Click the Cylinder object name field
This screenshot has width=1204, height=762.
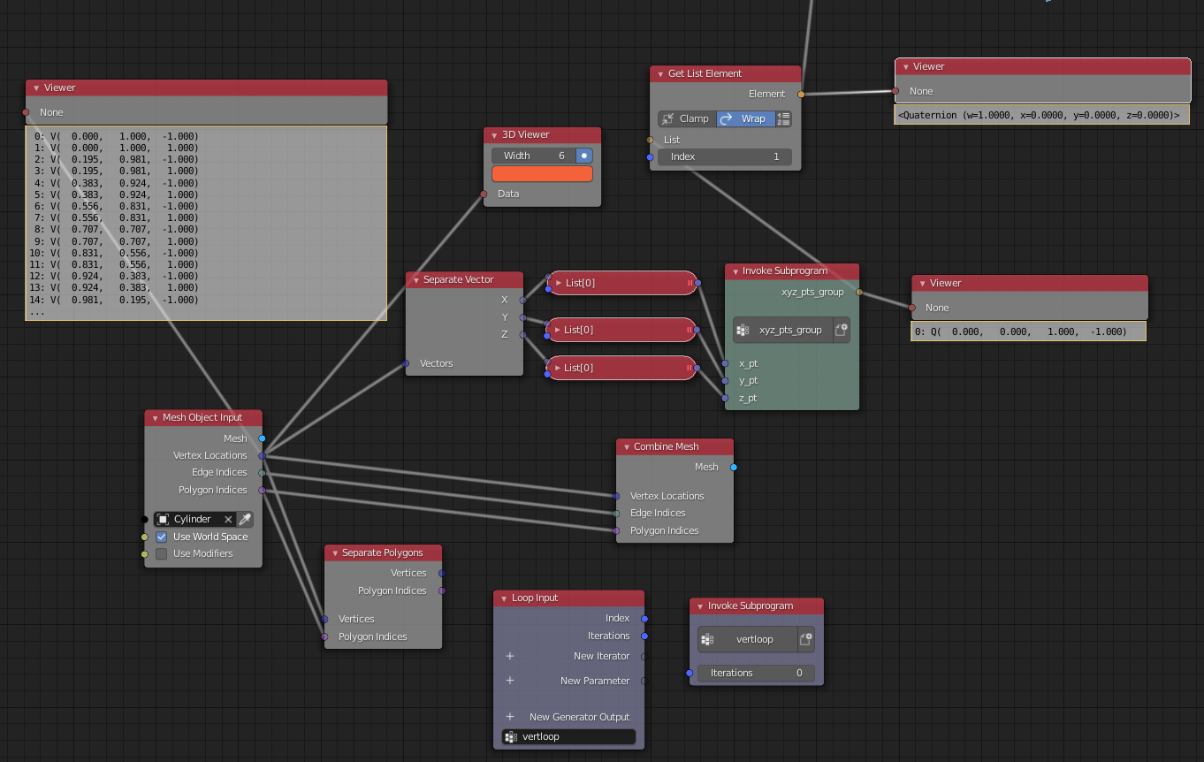(x=195, y=519)
